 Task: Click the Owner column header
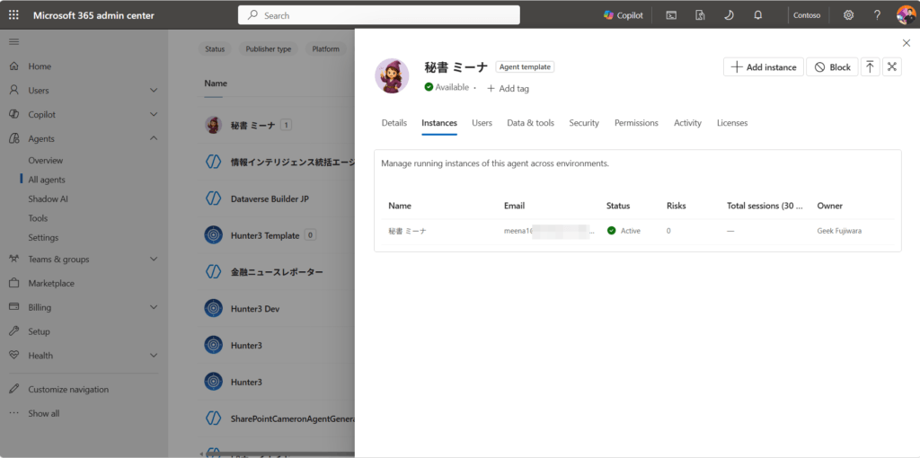point(829,206)
